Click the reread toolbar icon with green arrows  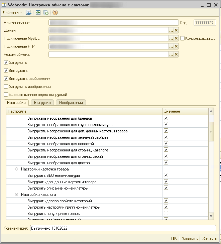pos(38,13)
